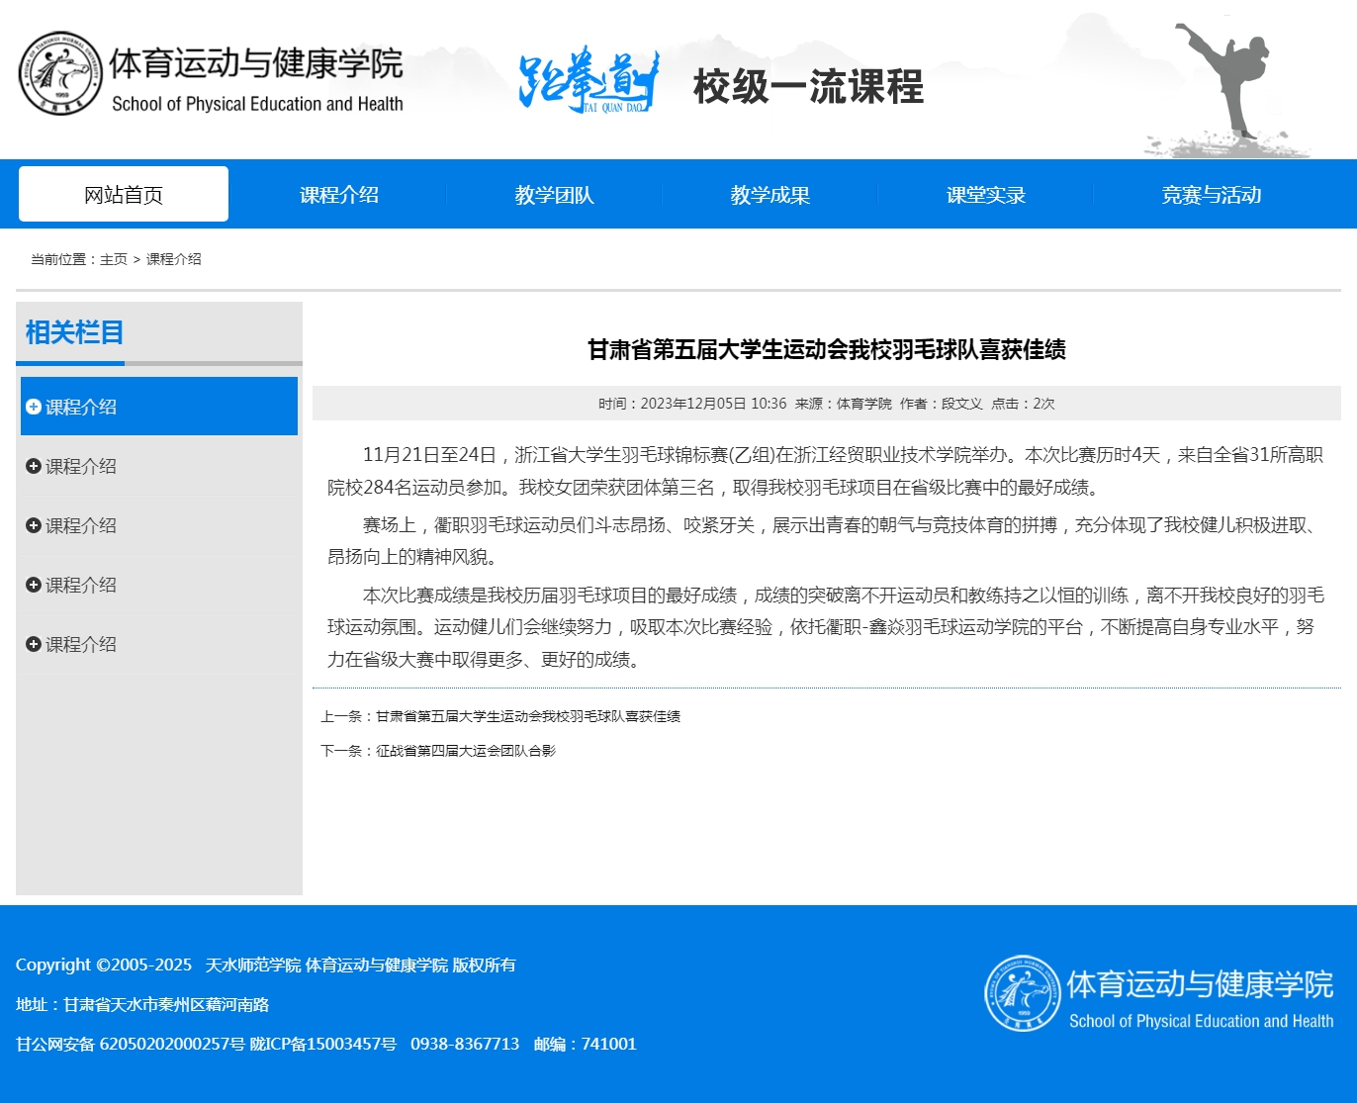
Task: Click the header School of Physical Education subtitle
Action: tap(257, 104)
